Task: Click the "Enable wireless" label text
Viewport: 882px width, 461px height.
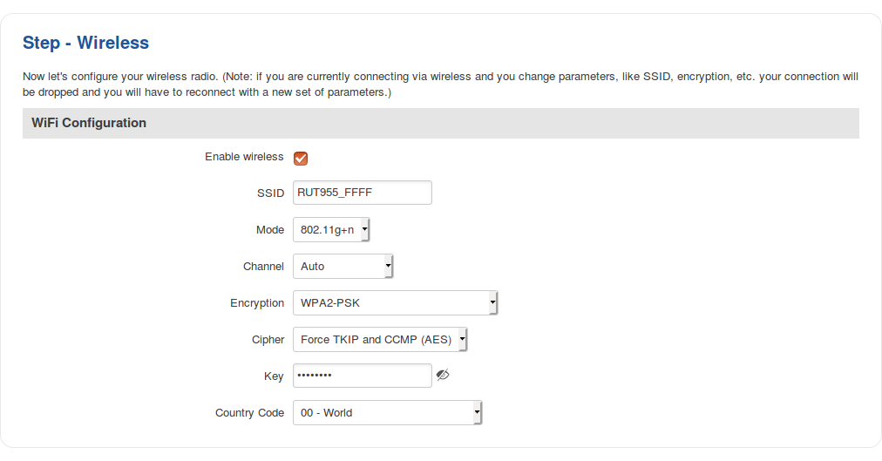Action: 244,157
